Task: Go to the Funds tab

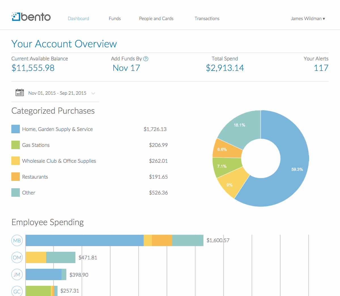Action: click(115, 18)
